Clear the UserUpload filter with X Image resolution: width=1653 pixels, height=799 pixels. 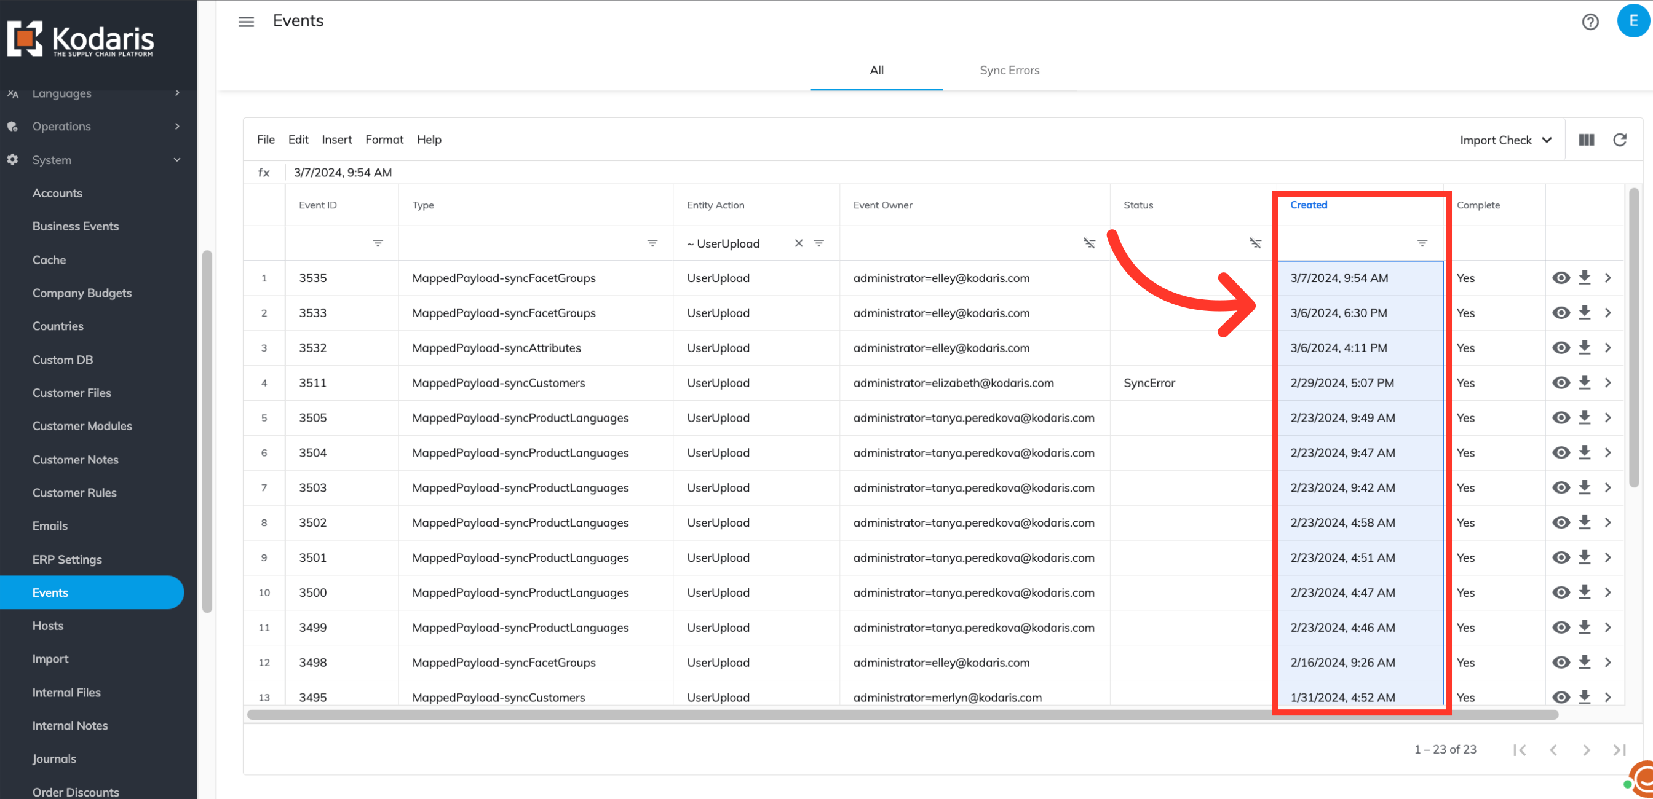pos(798,243)
